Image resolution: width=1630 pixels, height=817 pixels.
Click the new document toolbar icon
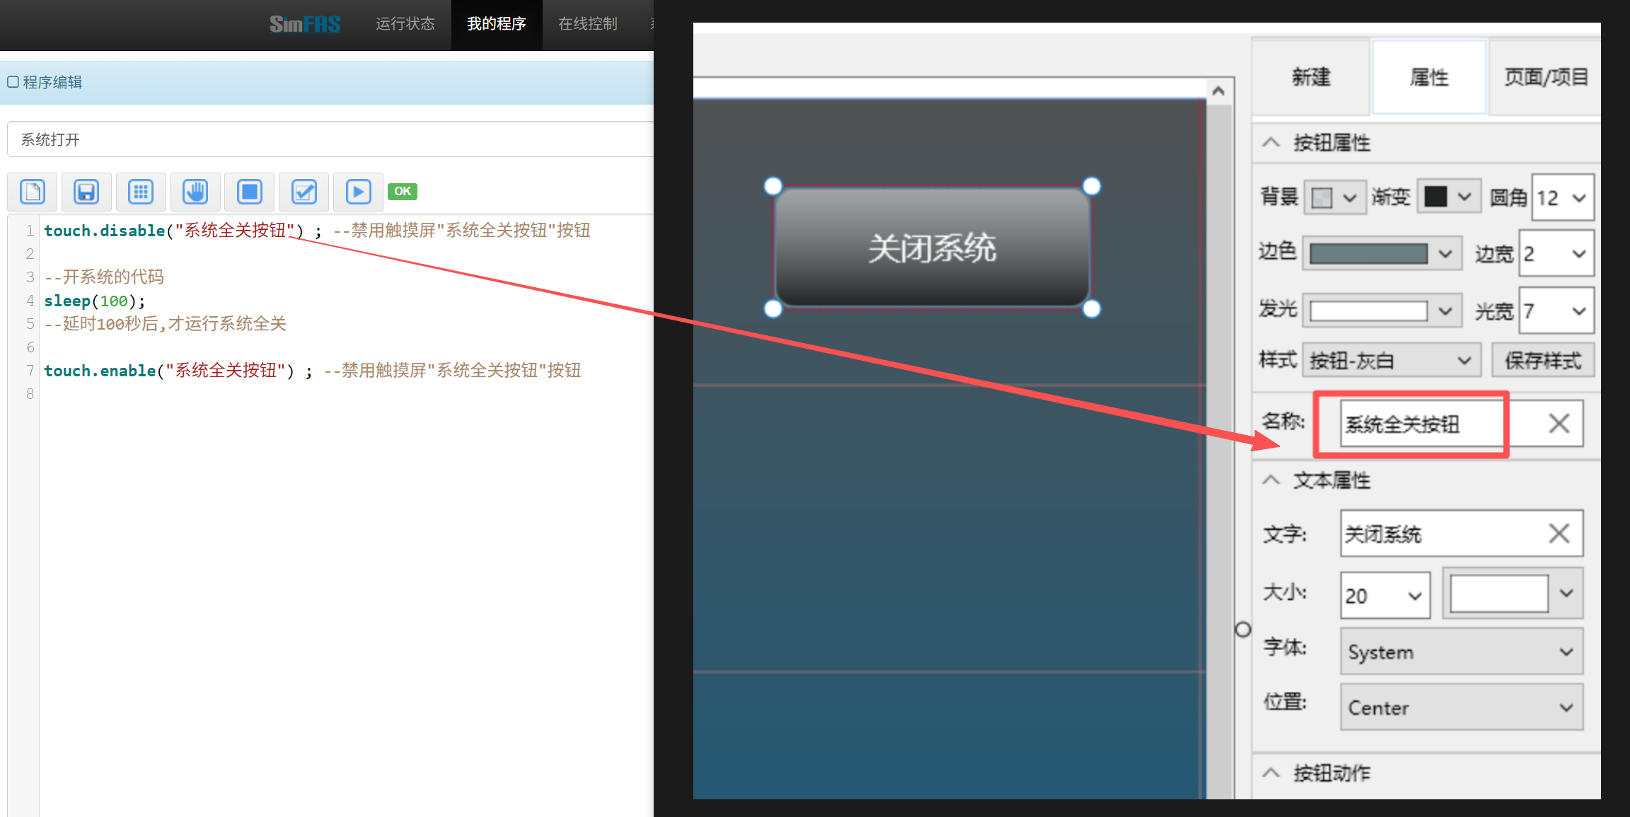[x=33, y=192]
